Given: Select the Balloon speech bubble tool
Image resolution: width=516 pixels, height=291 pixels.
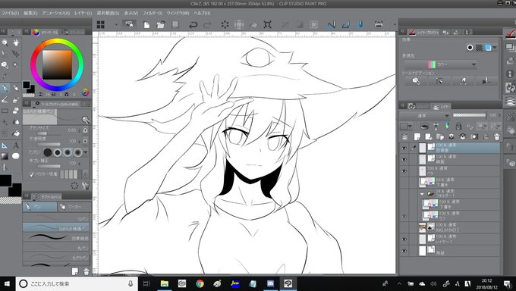Looking at the screenshot, I should pos(16,156).
